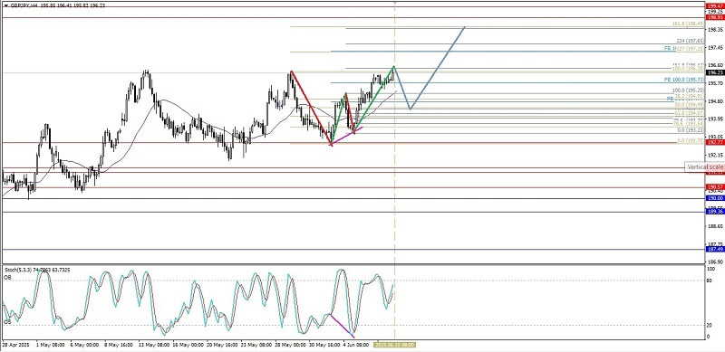Click the current price label 196.23
Screen dimensions: 725x352
(715, 72)
